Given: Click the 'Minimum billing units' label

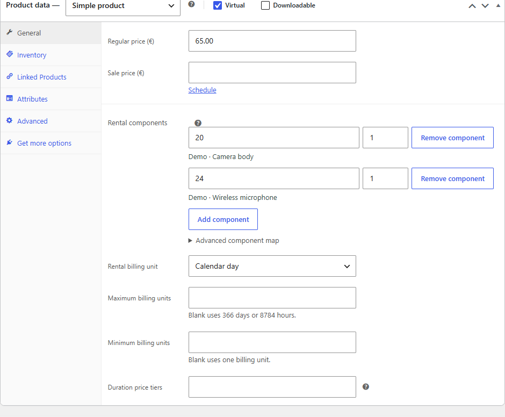Looking at the screenshot, I should (x=139, y=343).
